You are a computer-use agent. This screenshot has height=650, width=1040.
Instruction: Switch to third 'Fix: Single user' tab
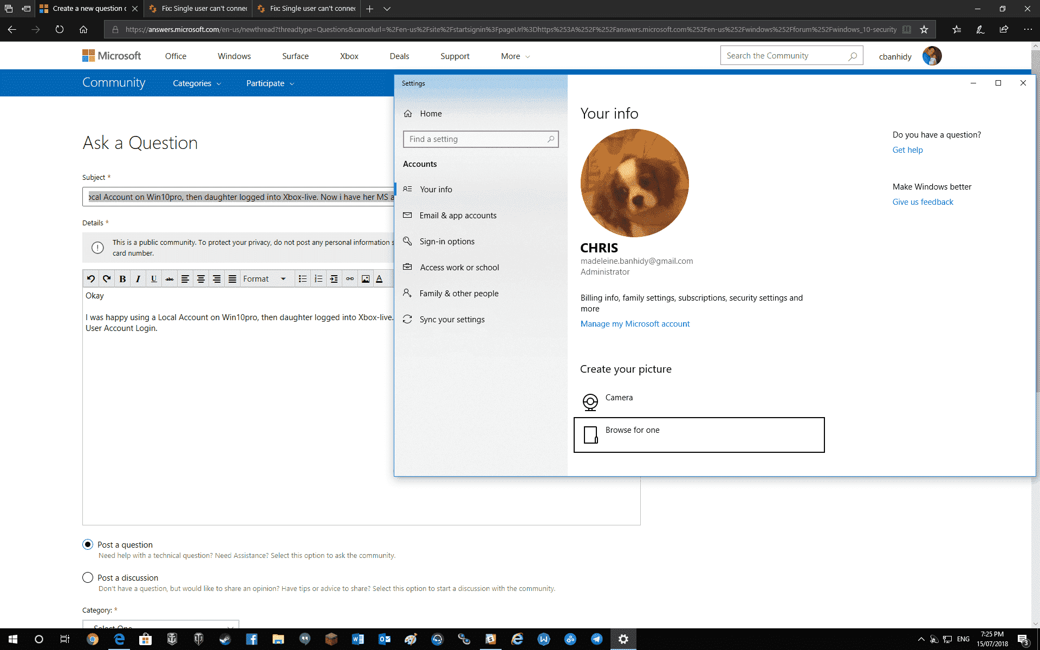tap(307, 9)
